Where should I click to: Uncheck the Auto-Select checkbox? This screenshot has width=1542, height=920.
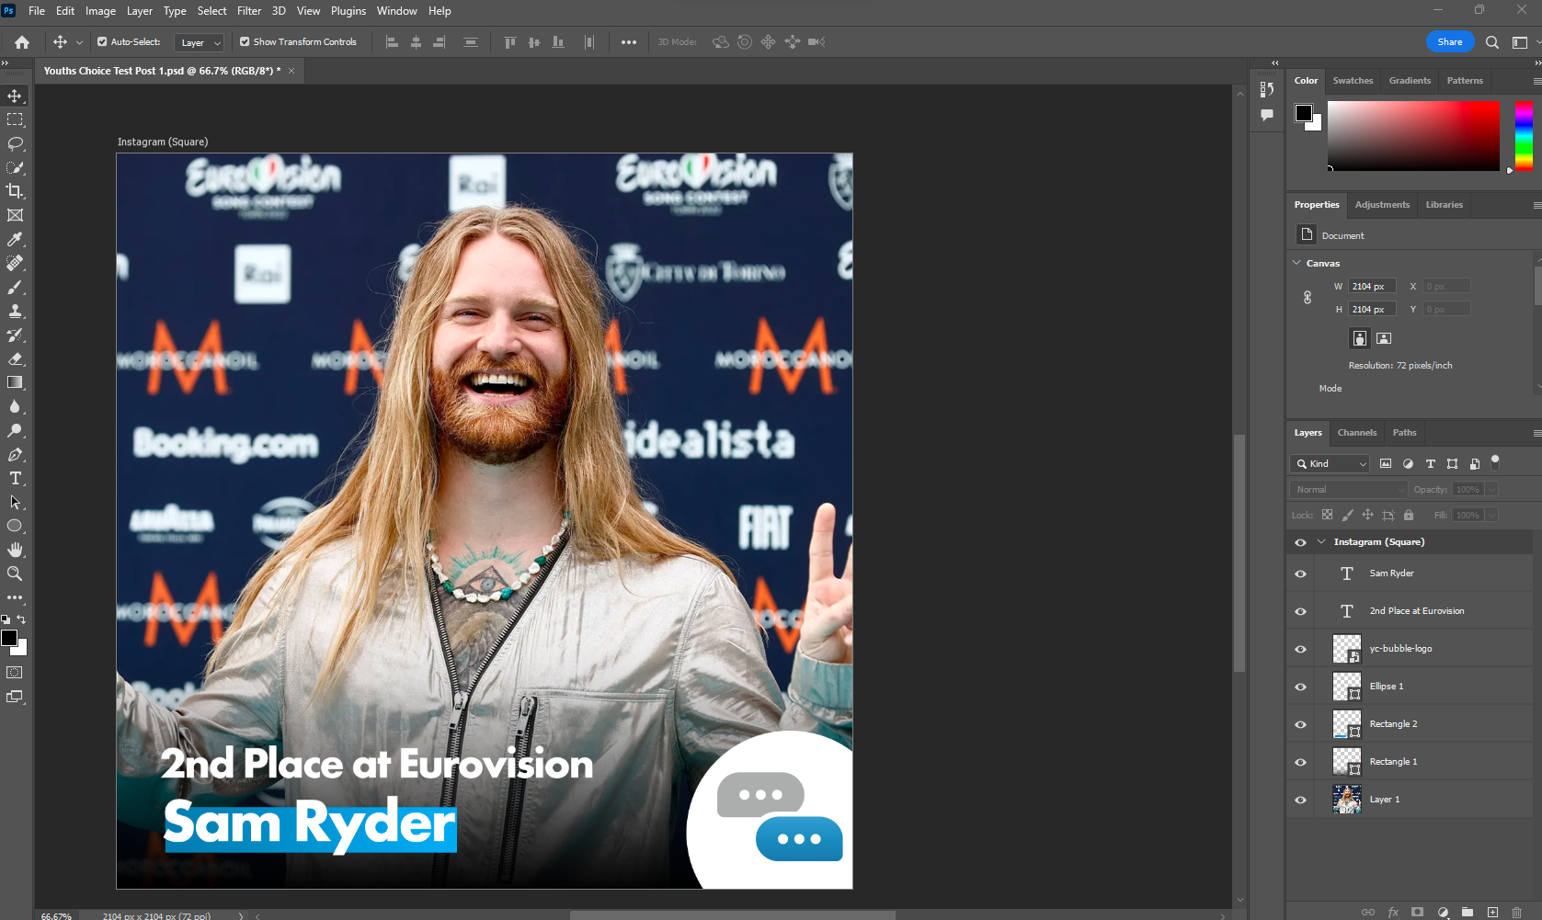102,41
